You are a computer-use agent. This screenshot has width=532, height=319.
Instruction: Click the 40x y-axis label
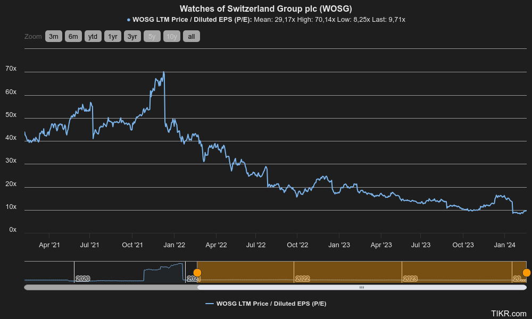[11, 138]
